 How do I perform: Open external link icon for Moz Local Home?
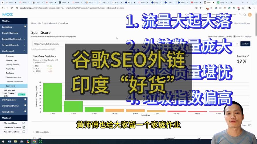(24, 123)
